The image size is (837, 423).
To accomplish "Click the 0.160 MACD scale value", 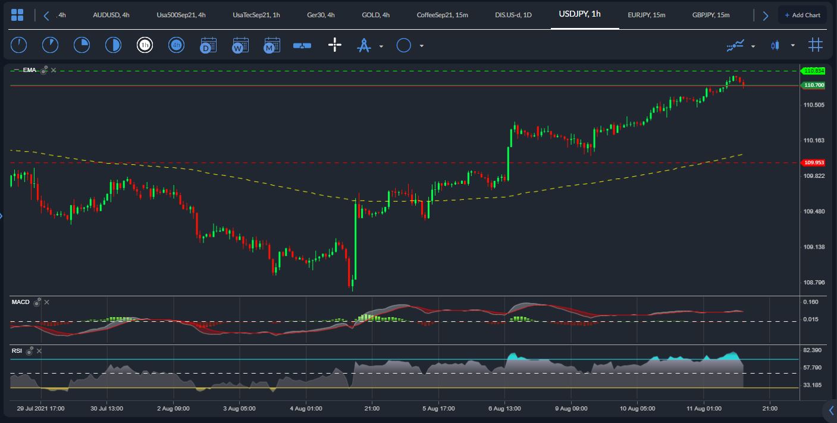I will coord(810,302).
